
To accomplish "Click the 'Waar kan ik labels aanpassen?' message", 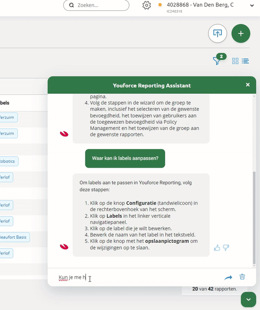I will point(125,158).
